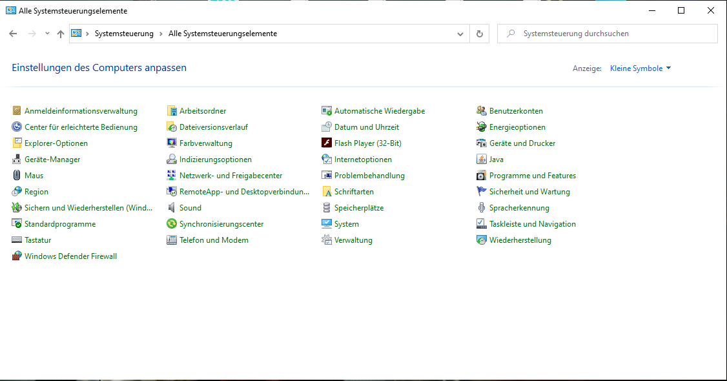Screen dimensions: 727x381
Task: Click the Indizierungsoptionen icon
Action: (x=172, y=160)
